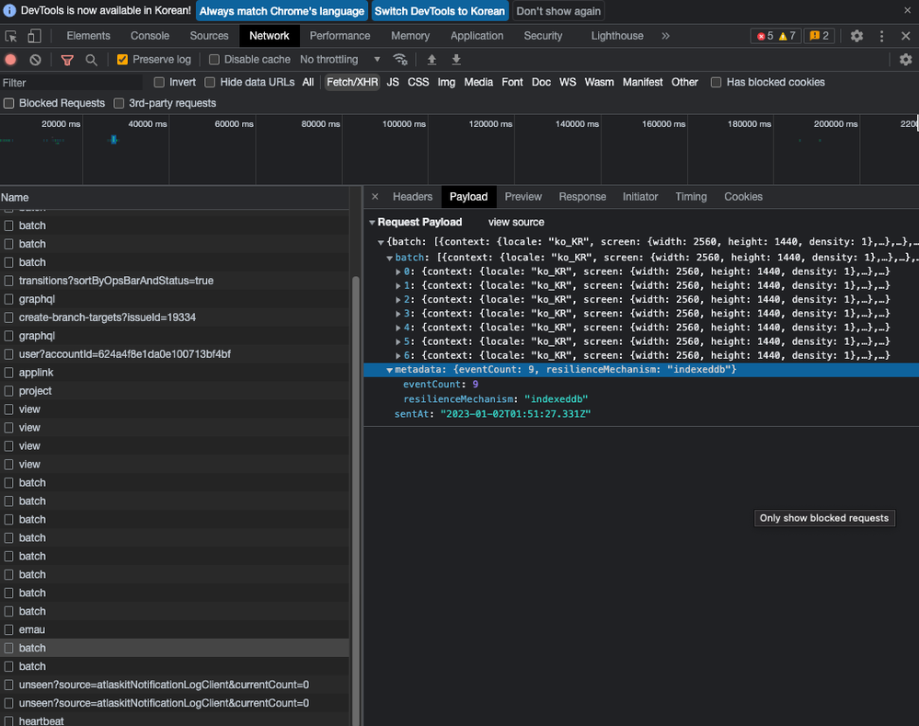Open network conditions wifi icon
This screenshot has height=726, width=919.
(400, 60)
